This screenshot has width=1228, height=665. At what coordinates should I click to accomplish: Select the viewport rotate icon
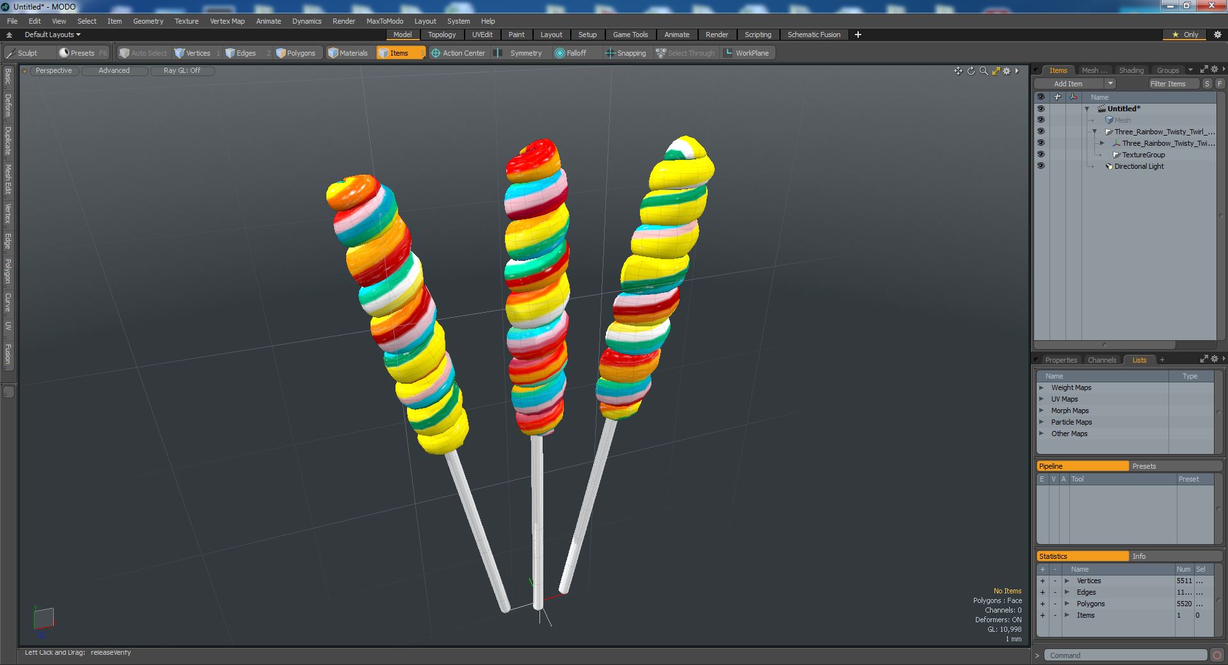point(971,71)
